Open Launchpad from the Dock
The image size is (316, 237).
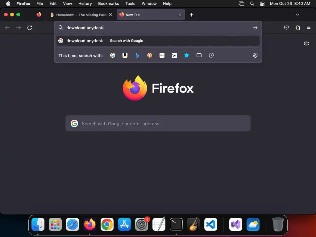pos(55,224)
